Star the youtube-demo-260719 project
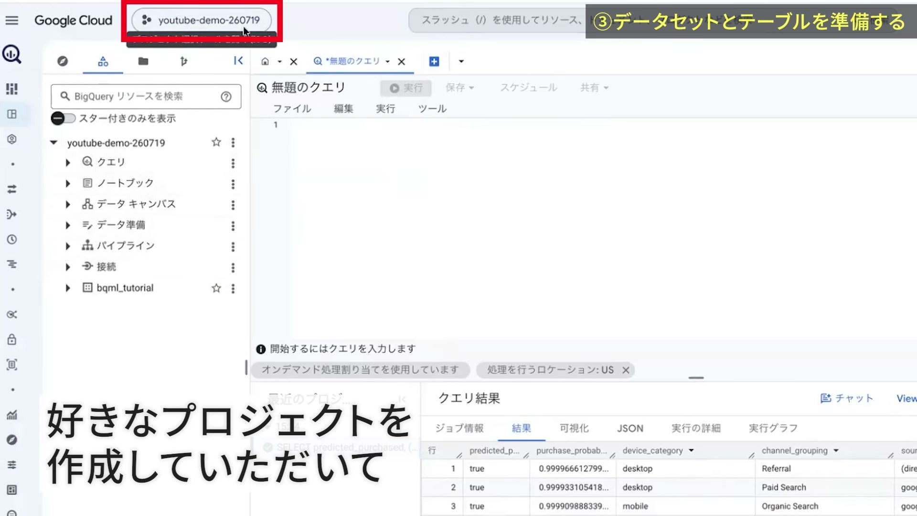917x516 pixels. click(x=216, y=142)
